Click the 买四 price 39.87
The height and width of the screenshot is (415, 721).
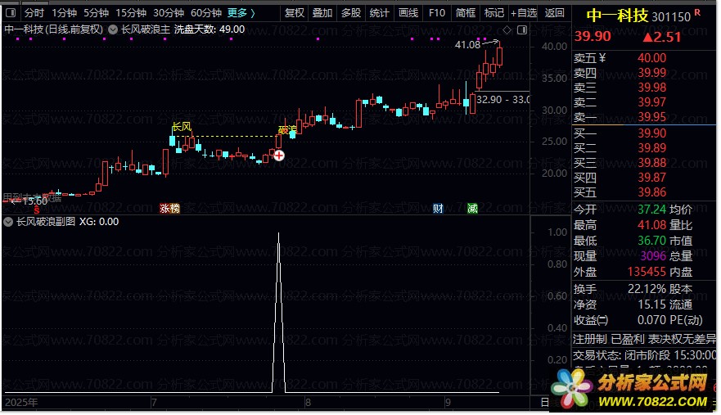click(651, 178)
